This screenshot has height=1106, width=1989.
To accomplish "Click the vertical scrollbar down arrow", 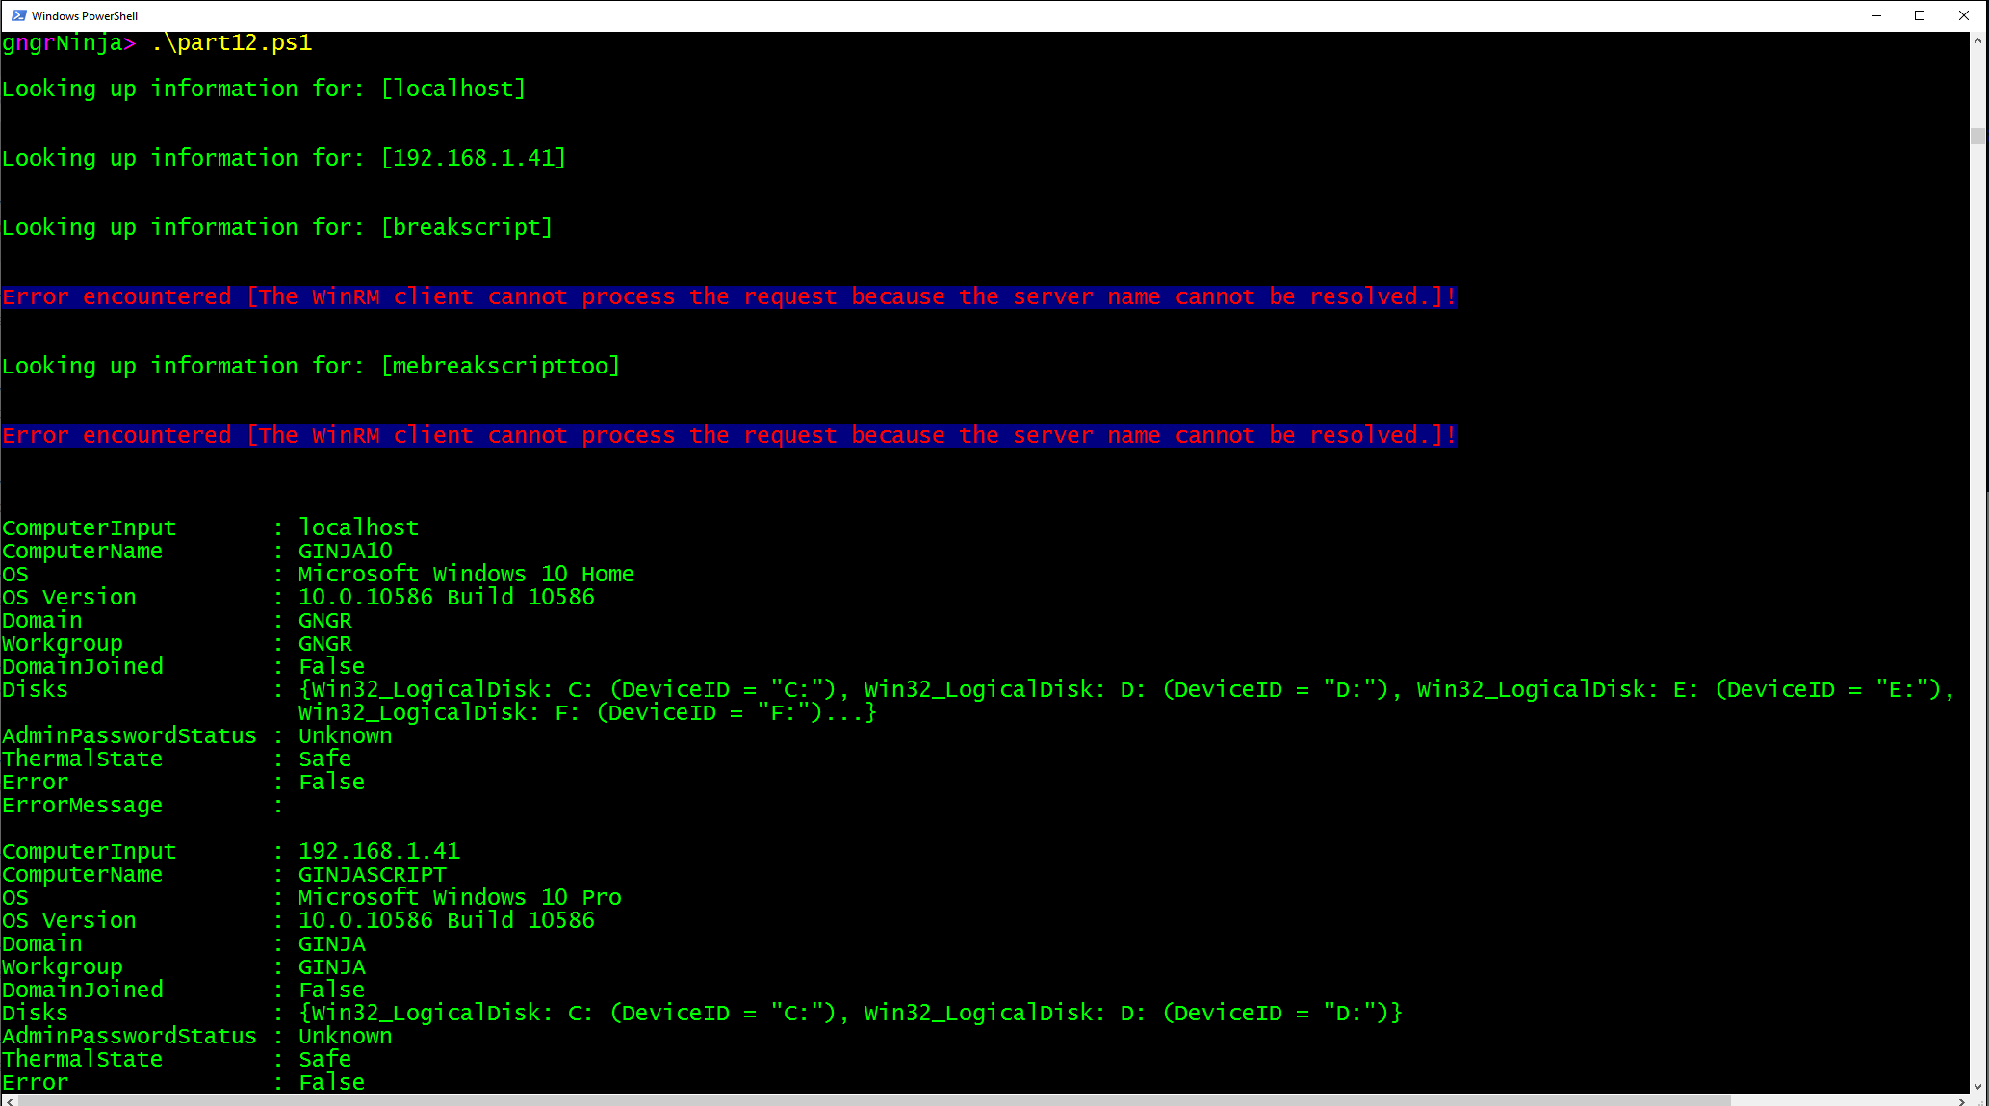I will (x=1978, y=1086).
